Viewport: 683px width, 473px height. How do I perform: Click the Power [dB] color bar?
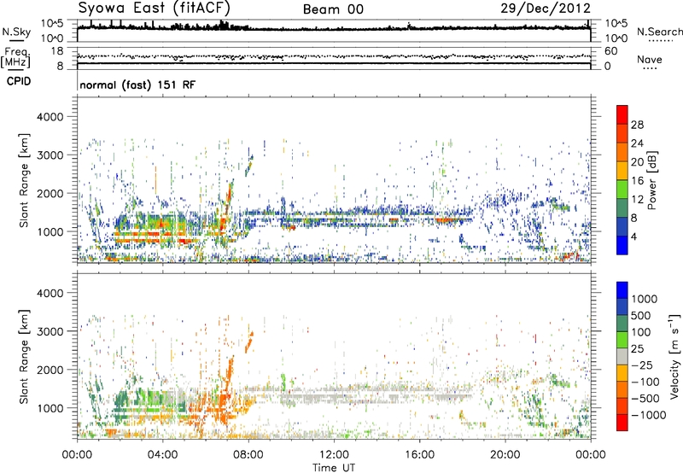pos(622,180)
